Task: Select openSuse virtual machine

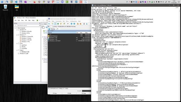Action: (24, 45)
